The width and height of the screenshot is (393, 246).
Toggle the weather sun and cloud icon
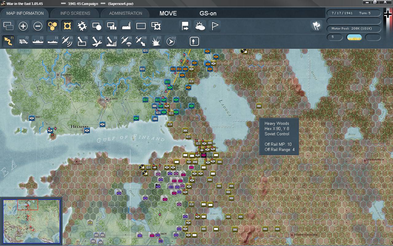click(200, 26)
